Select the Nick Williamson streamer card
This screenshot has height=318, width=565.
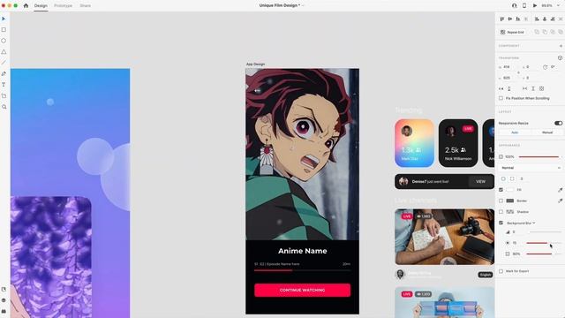click(x=458, y=143)
